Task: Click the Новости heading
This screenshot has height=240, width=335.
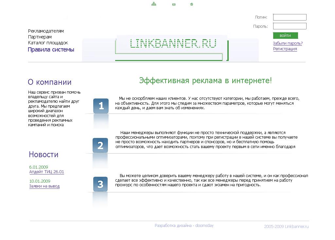Action: [44, 154]
